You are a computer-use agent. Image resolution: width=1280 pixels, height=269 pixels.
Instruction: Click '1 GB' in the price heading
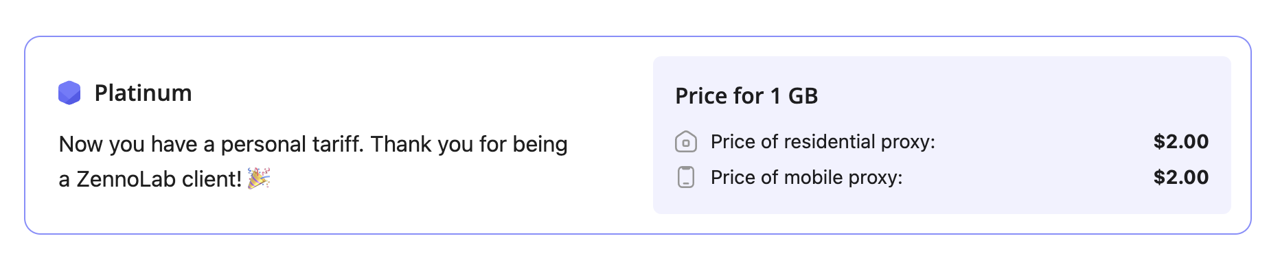pyautogui.click(x=794, y=96)
